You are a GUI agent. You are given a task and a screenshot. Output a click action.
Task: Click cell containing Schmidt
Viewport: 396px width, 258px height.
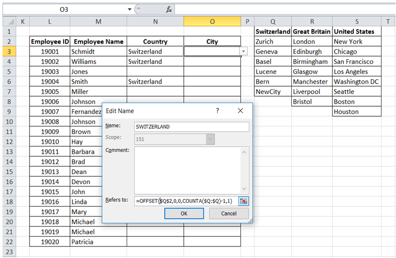point(99,52)
